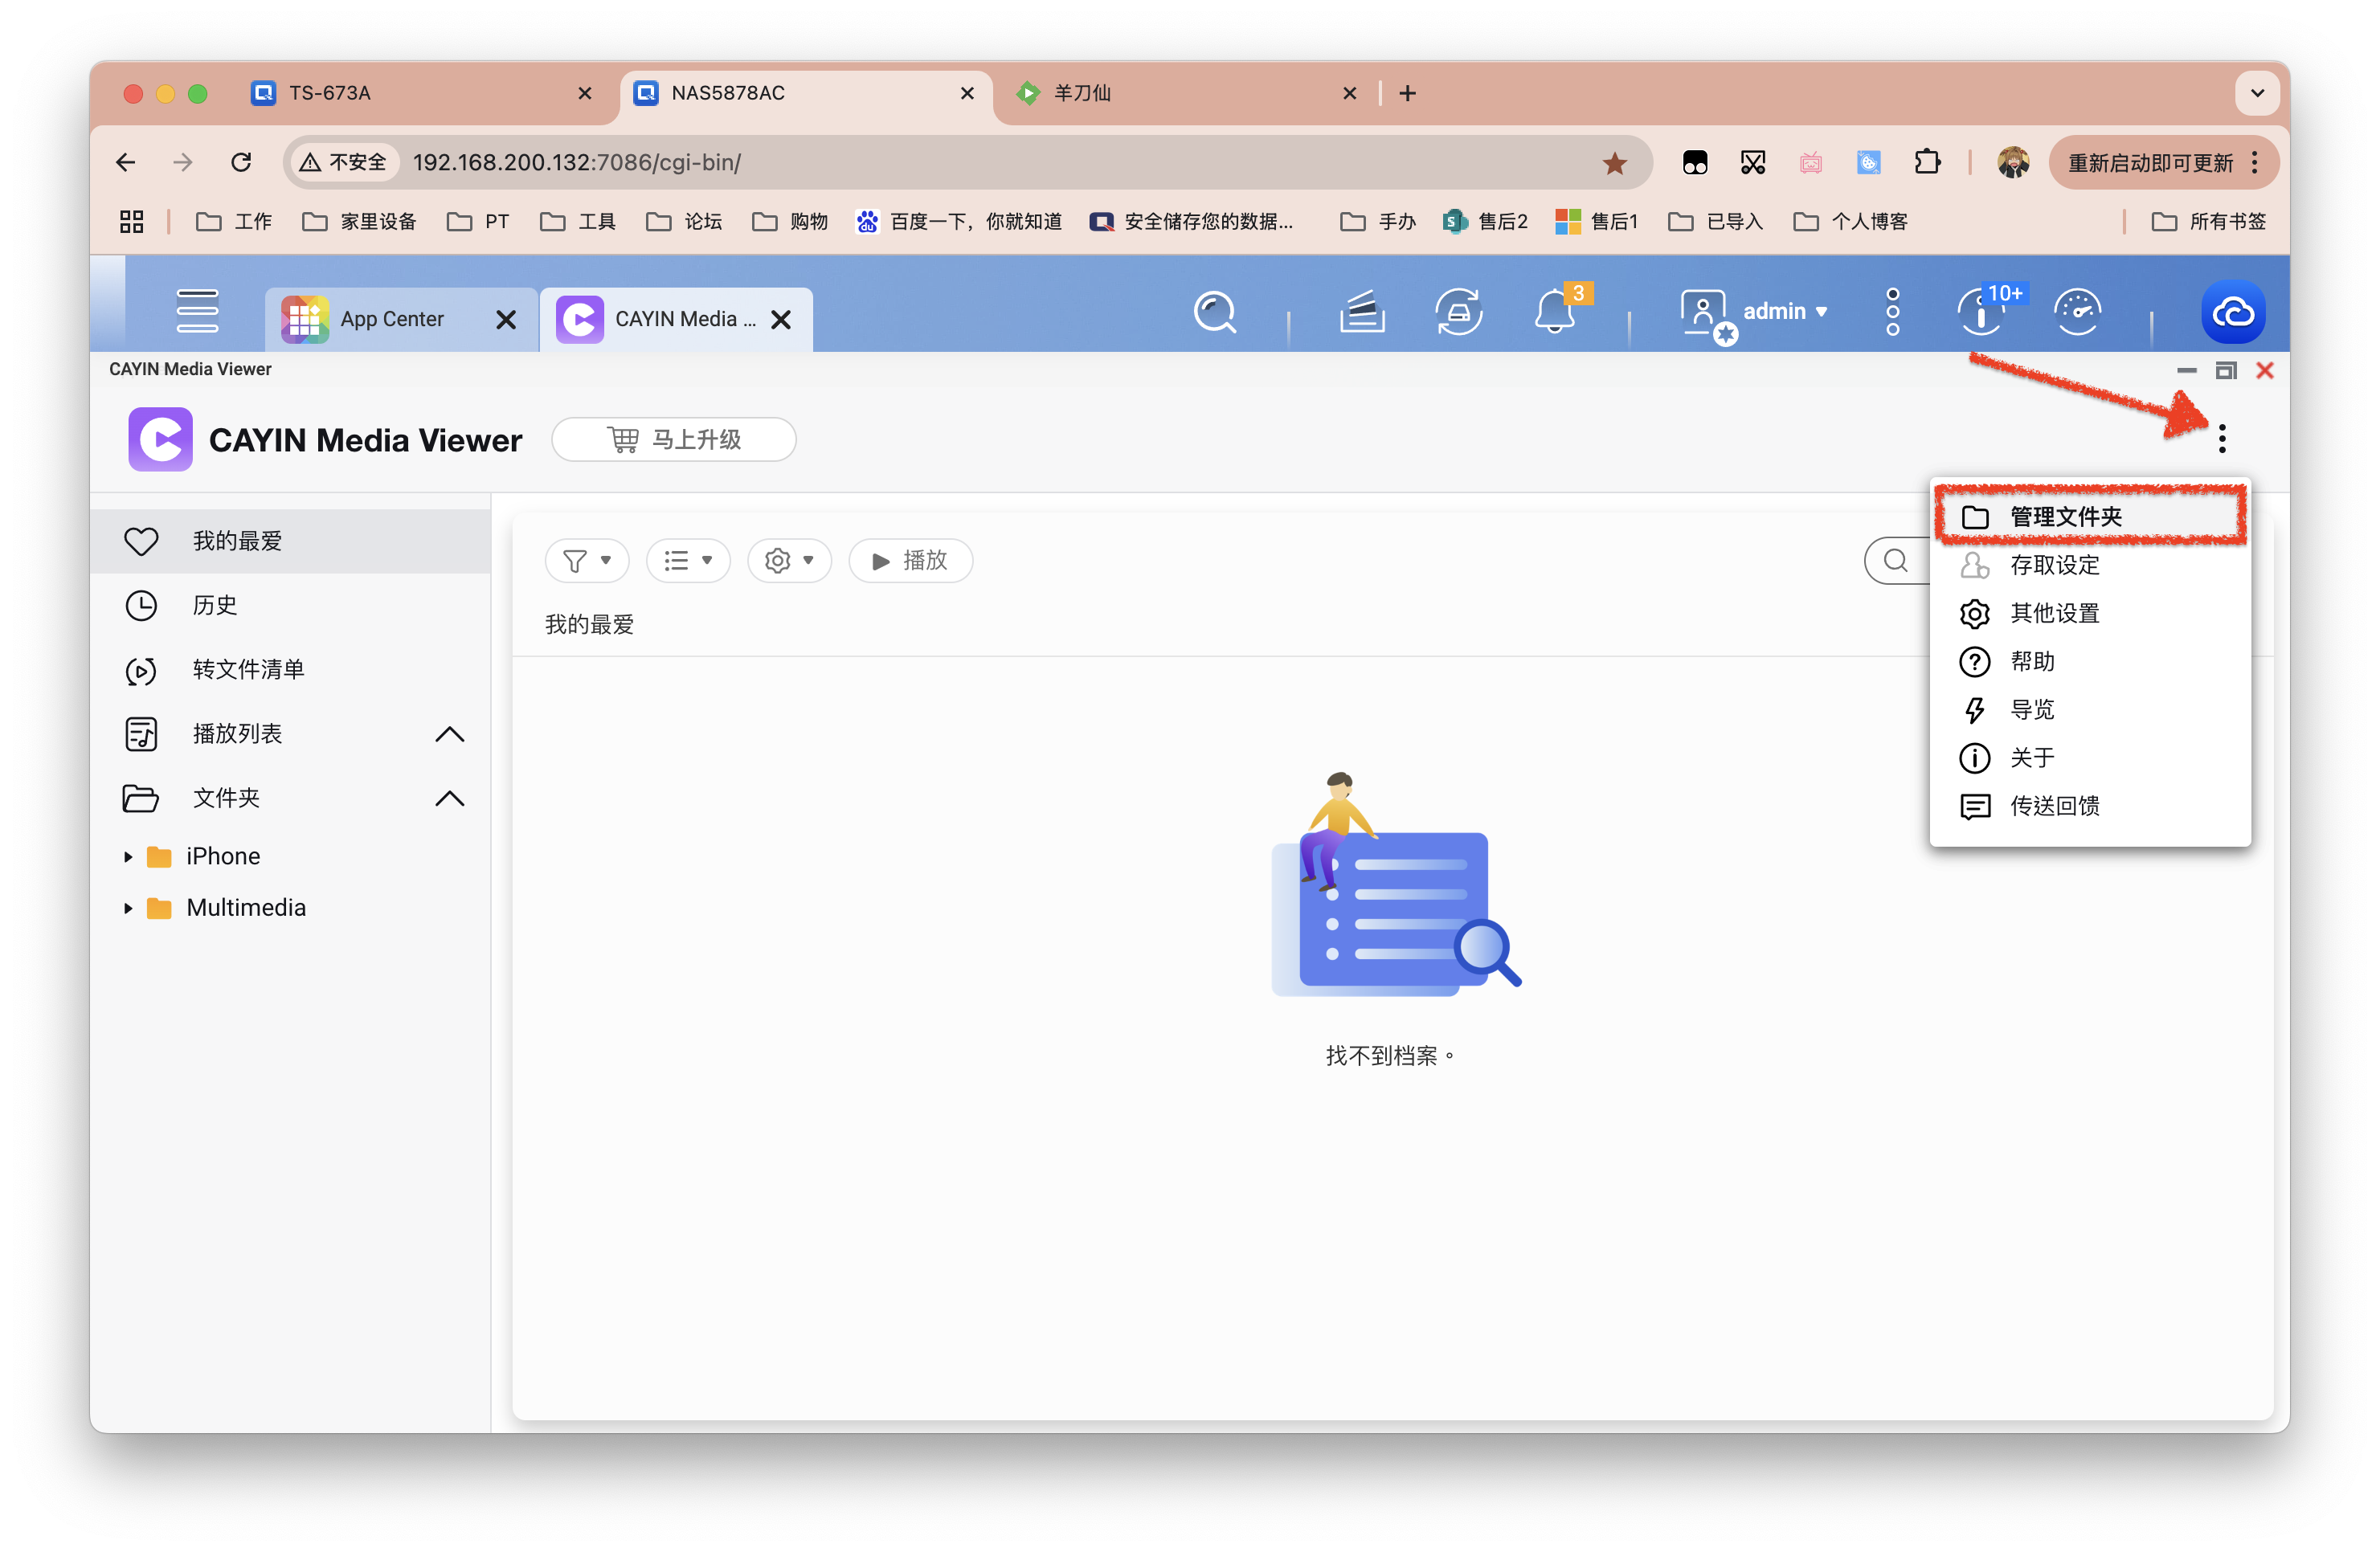Switch to the App Center tab

(391, 319)
